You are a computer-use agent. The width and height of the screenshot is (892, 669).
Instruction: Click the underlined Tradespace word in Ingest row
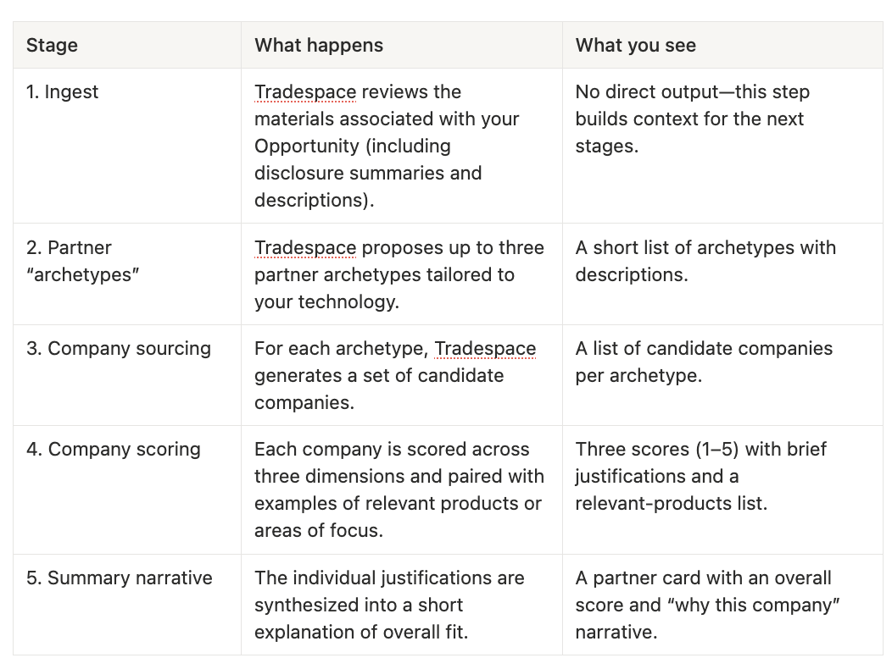click(x=305, y=91)
